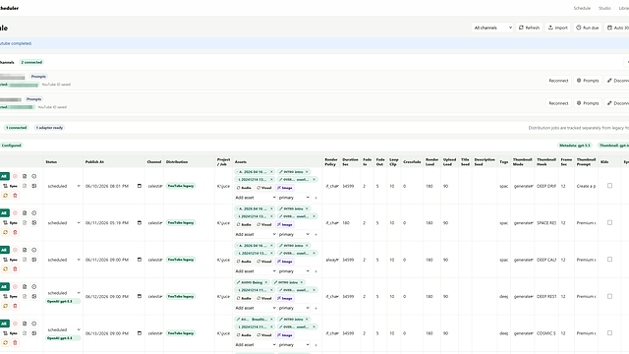Cancel icon in the 06/11/2026 05:19 PM row
This screenshot has width=629, height=354.
(16, 213)
